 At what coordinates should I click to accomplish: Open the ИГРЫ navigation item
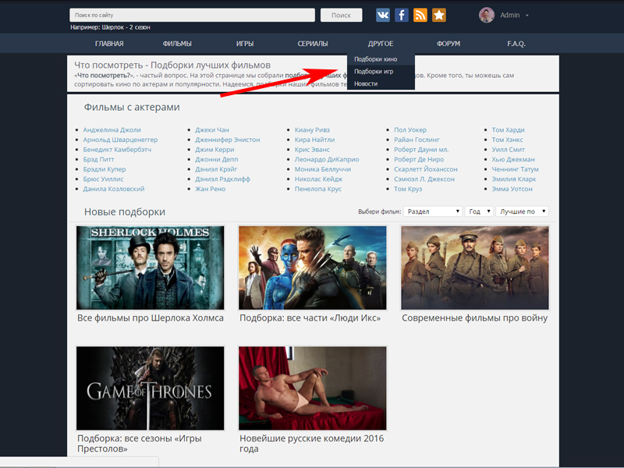(x=245, y=44)
